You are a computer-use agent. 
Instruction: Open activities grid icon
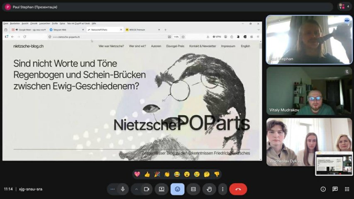[x=347, y=189]
